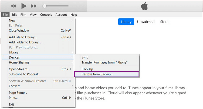Switch to the Store tab
Image resolution: width=203 pixels, height=109 pixels.
(x=164, y=22)
